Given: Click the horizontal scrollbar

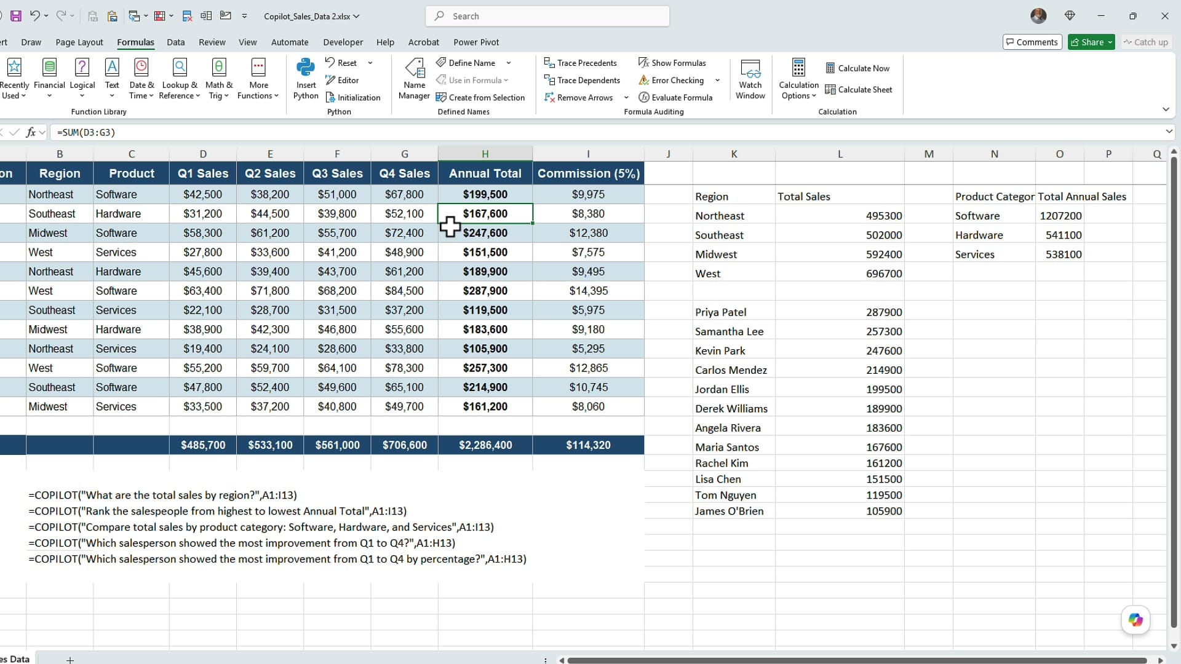Looking at the screenshot, I should point(856,660).
